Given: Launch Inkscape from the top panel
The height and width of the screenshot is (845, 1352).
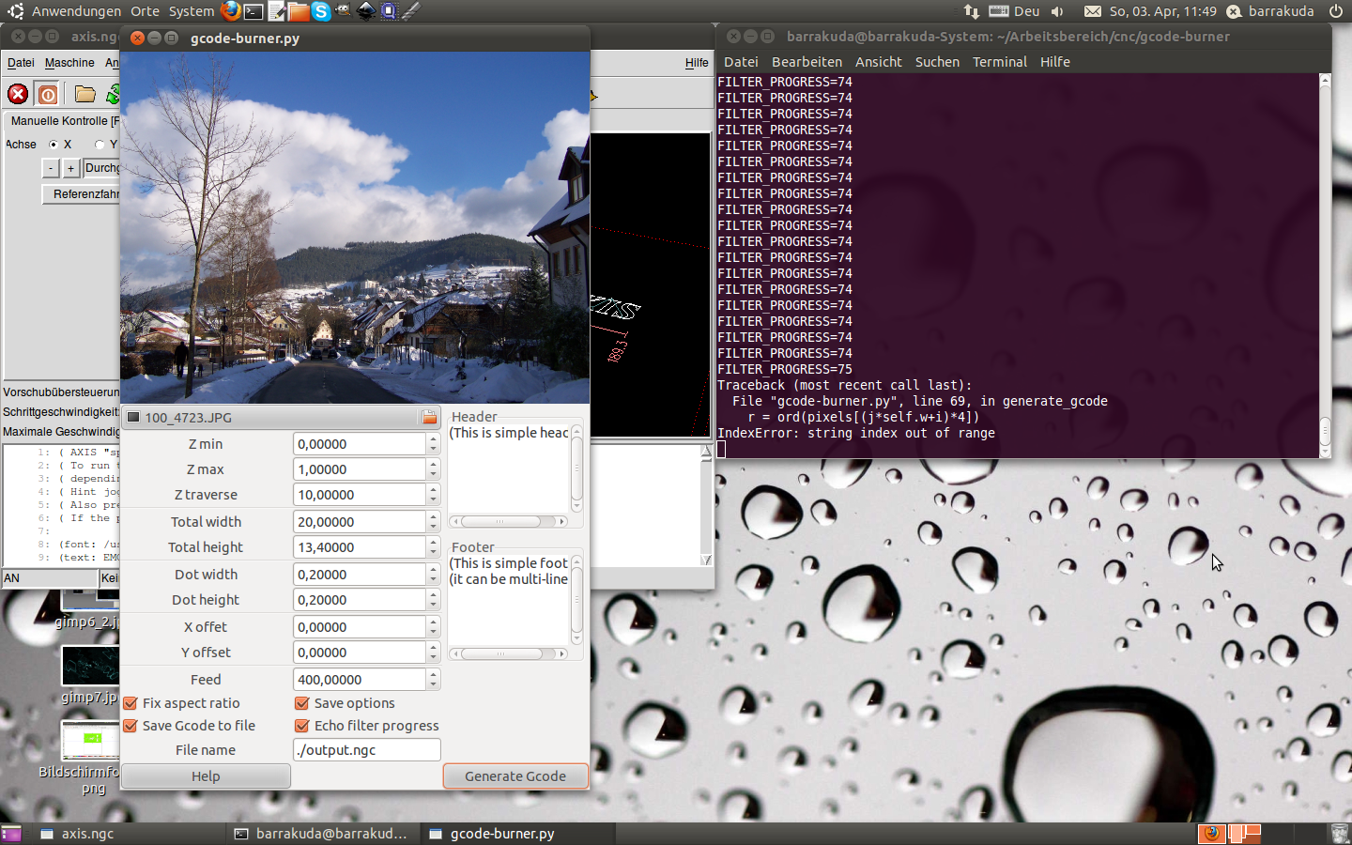Looking at the screenshot, I should point(366,11).
